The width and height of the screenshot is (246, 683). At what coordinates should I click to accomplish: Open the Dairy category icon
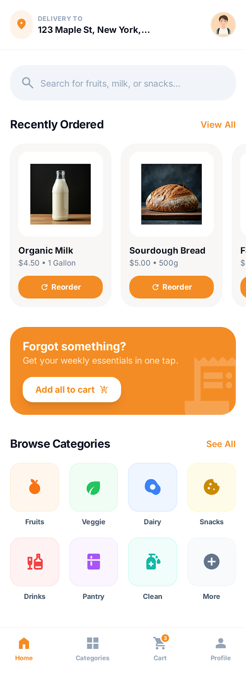coord(152,487)
